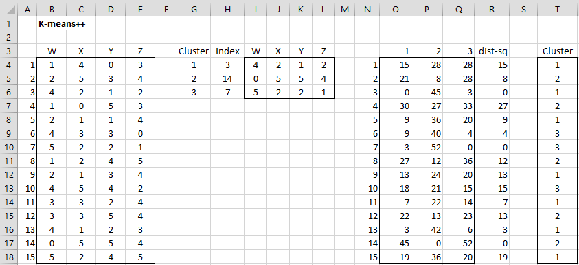This screenshot has height=265, width=579.
Task: Select row header 18
Action: (9, 257)
